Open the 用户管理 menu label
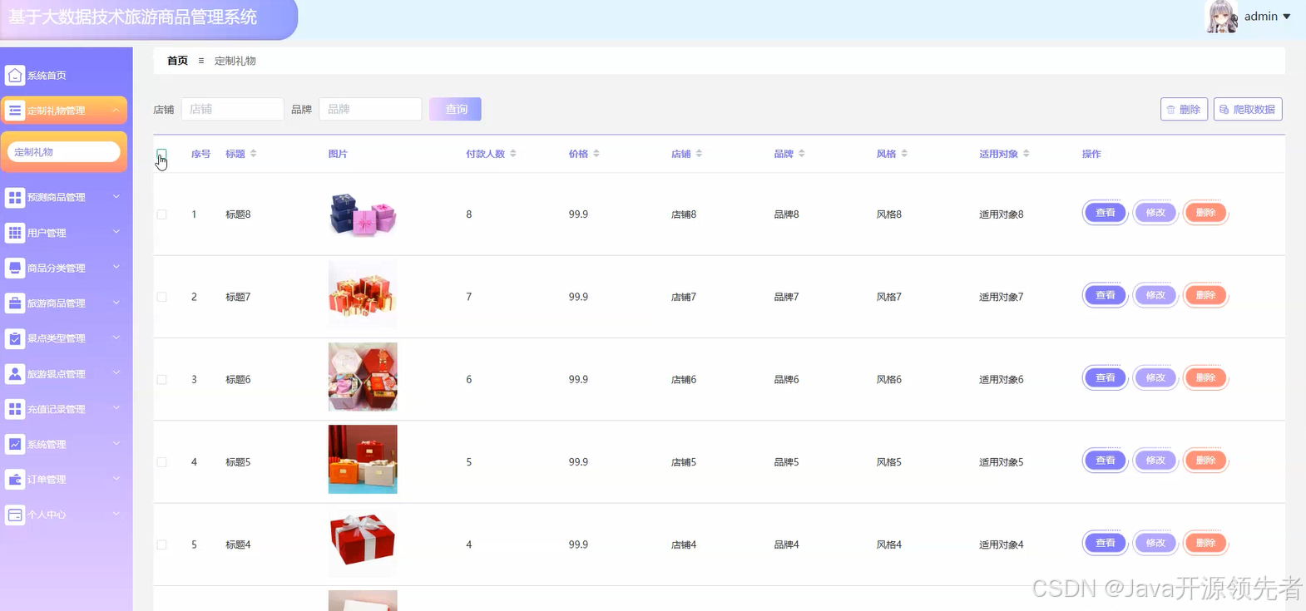1306x611 pixels. click(x=47, y=233)
